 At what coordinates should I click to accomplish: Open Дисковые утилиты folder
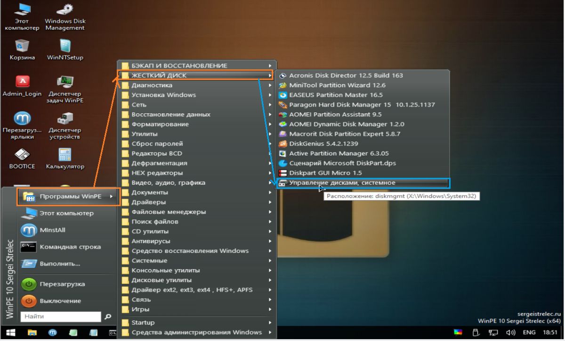(x=196, y=280)
